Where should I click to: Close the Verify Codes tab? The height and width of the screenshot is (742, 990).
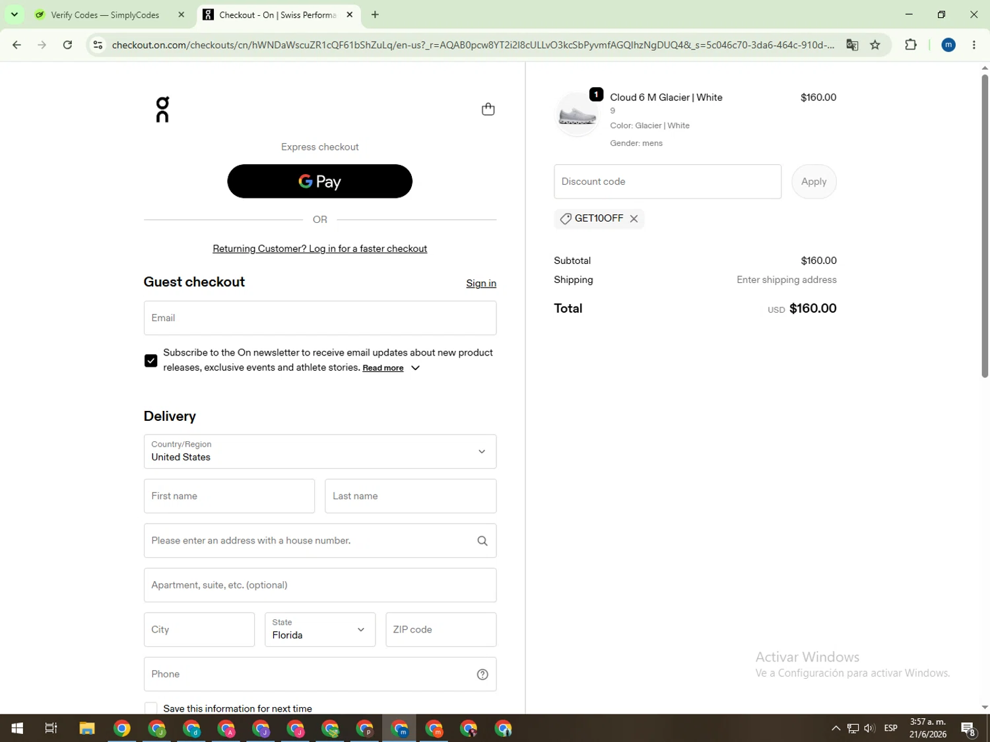(x=181, y=15)
